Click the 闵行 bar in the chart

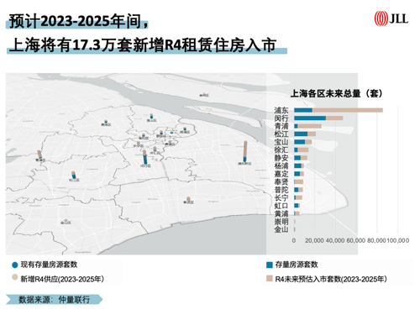click(x=318, y=118)
